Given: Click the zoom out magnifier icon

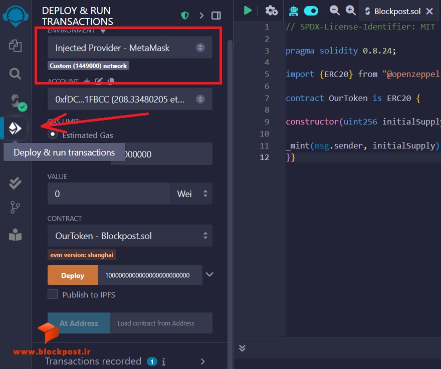Looking at the screenshot, I should (x=334, y=10).
